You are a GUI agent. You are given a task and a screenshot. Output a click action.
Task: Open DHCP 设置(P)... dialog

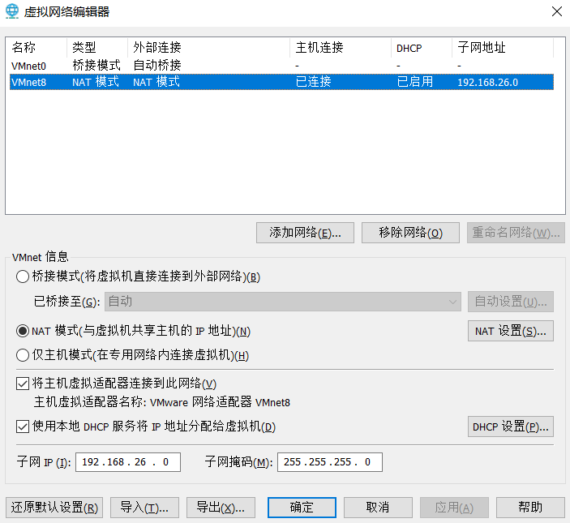[510, 427]
